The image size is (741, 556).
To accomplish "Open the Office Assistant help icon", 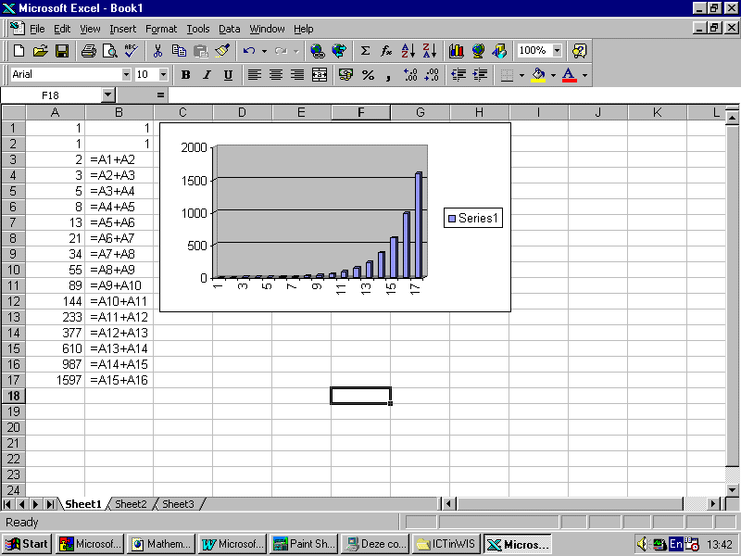I will (x=580, y=51).
